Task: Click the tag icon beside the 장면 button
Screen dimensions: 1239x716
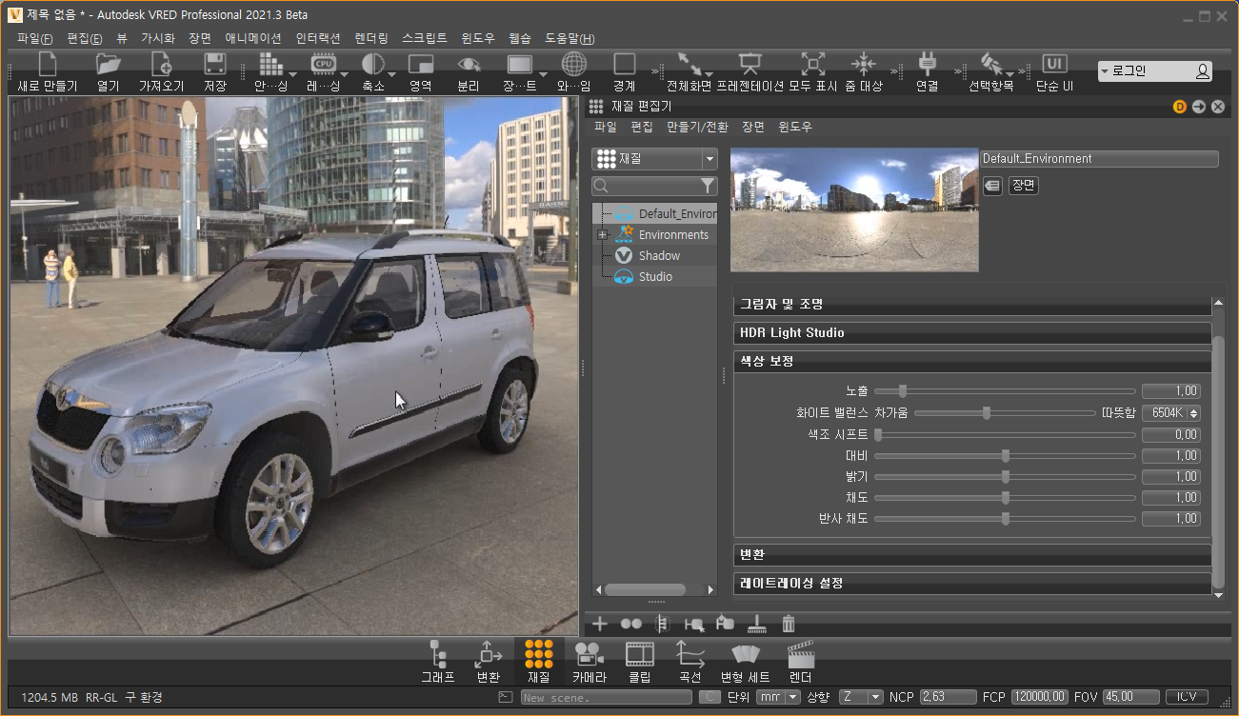Action: [x=992, y=186]
